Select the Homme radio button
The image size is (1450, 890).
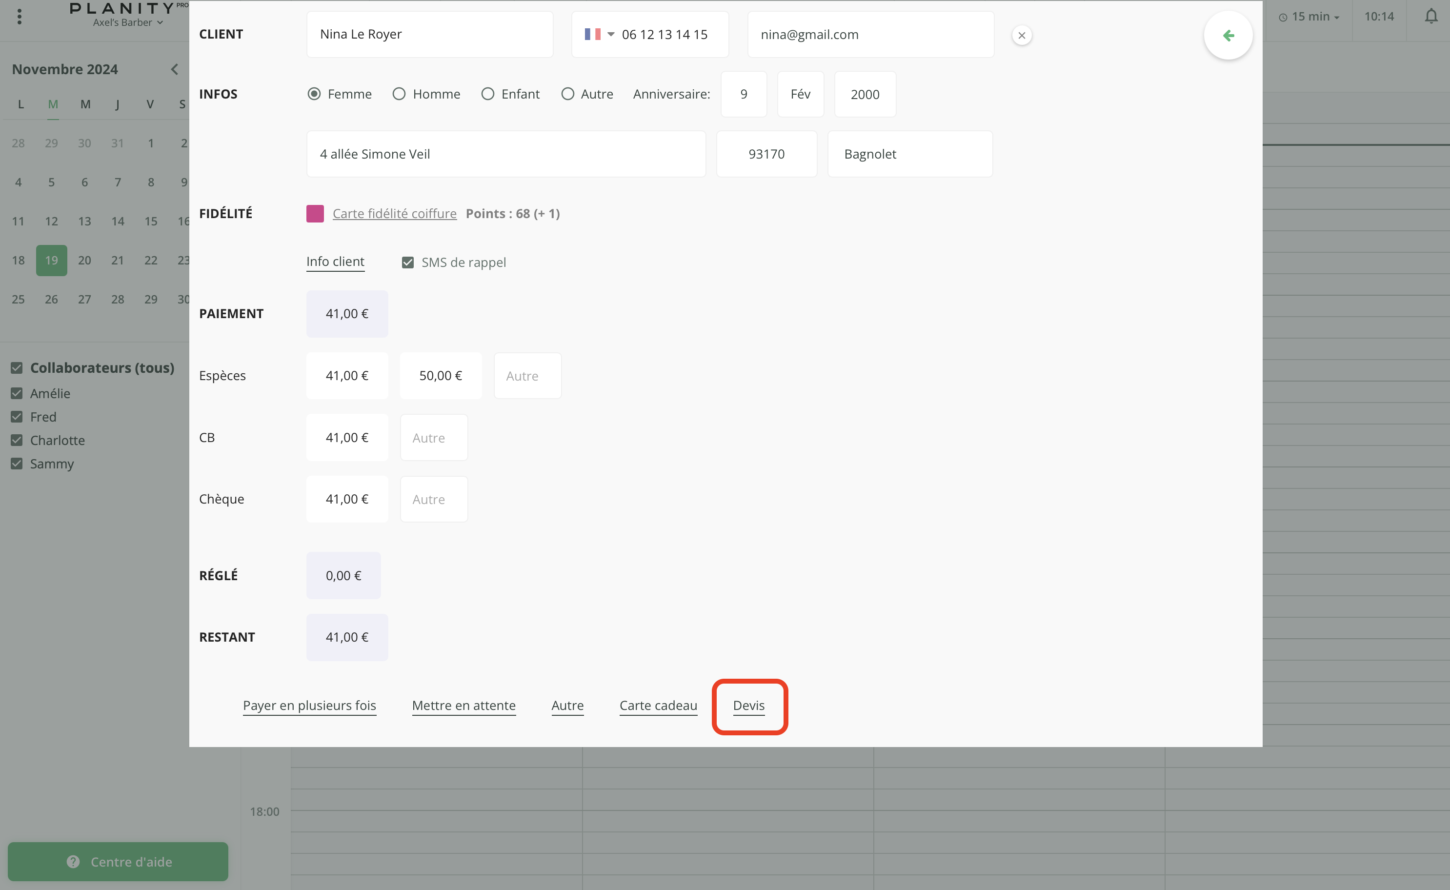click(x=399, y=94)
